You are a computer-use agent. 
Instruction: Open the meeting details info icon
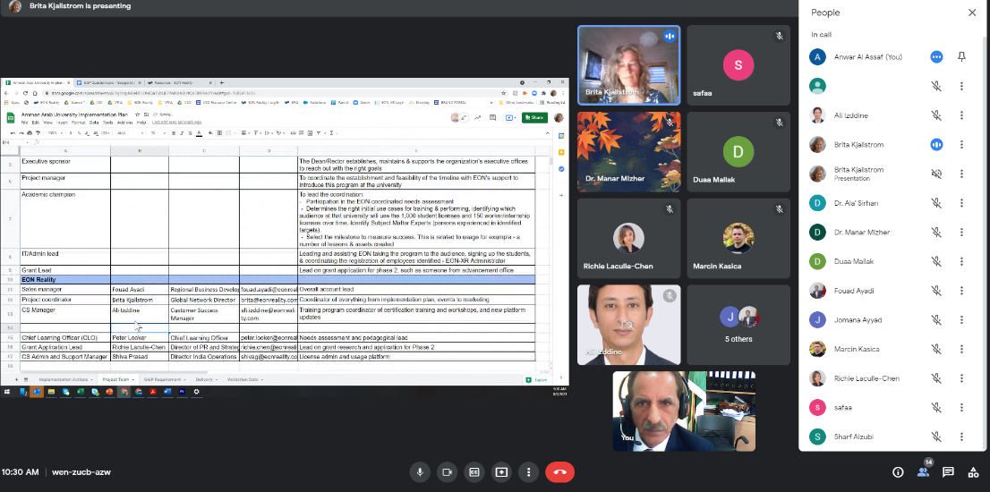coord(898,471)
